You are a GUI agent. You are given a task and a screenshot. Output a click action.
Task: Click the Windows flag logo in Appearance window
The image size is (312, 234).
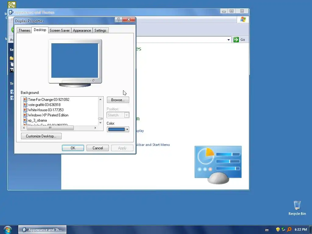coord(243,19)
